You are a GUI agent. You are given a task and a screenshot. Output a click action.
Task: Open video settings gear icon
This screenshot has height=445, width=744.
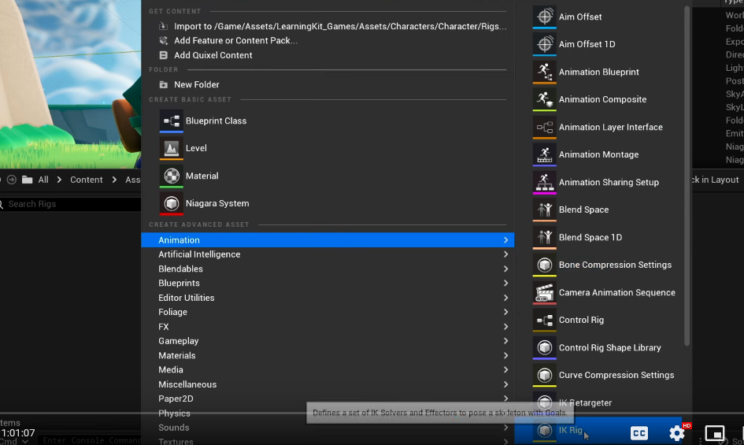pos(676,432)
